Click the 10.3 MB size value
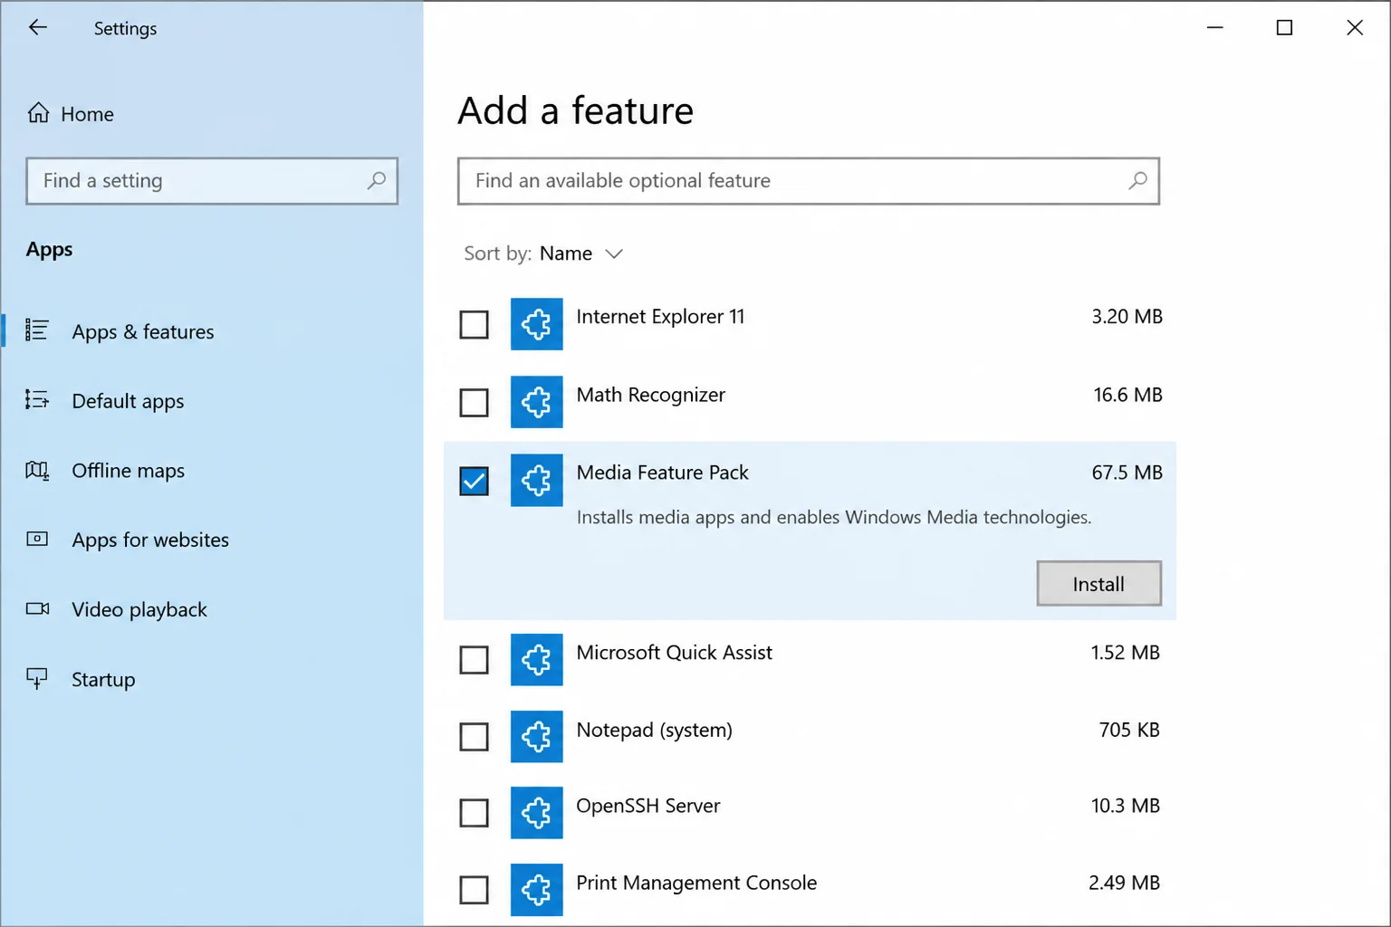Screen dimensions: 1391x927 [x=1125, y=806]
